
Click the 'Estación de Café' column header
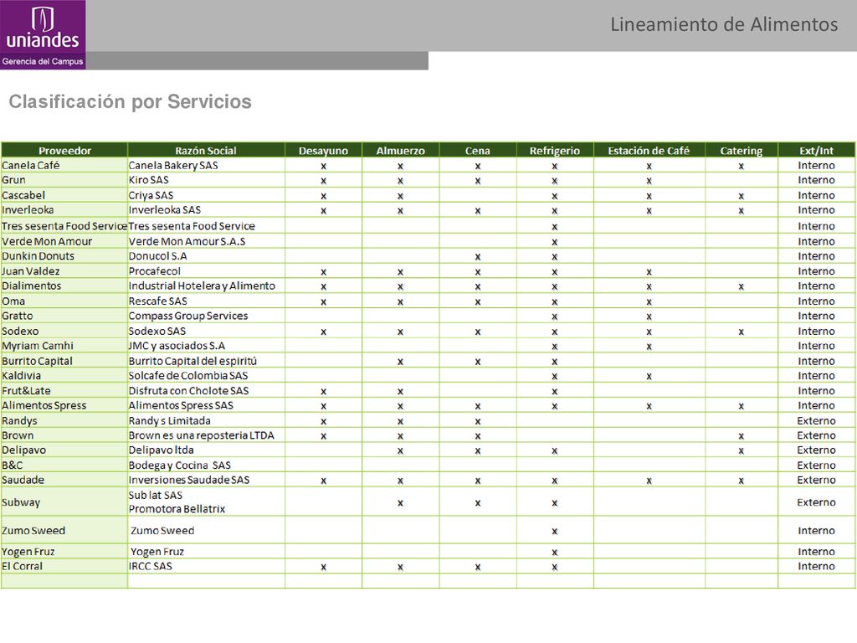649,151
